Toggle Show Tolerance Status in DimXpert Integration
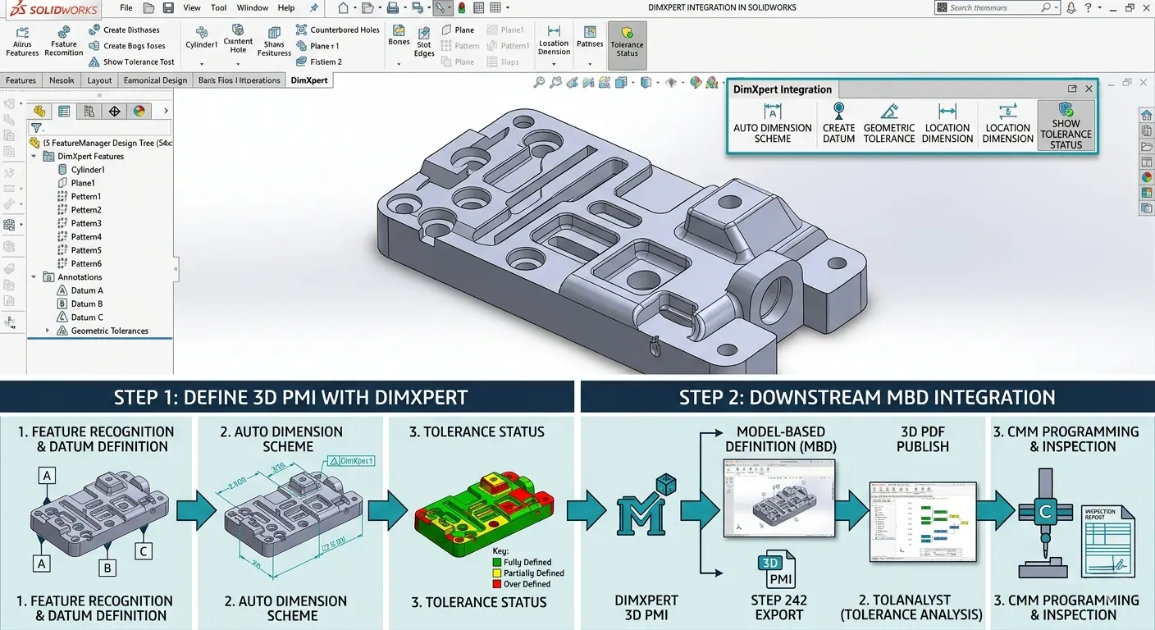The height and width of the screenshot is (630, 1155). [x=1066, y=126]
